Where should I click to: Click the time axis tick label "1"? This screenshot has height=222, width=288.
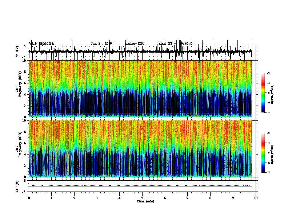[51, 198]
